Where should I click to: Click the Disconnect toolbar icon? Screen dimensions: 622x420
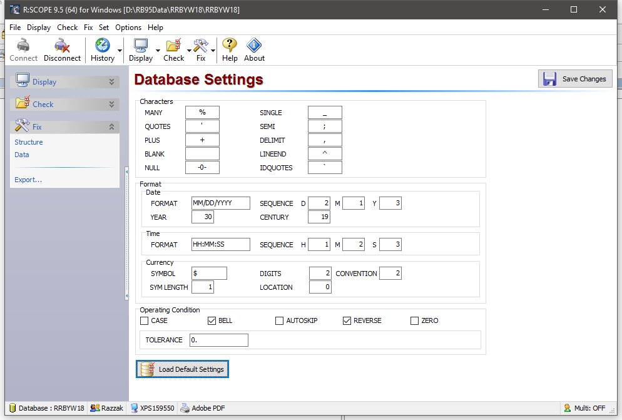click(62, 46)
